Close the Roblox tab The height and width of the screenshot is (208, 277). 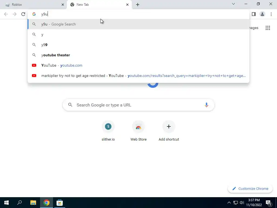pyautogui.click(x=63, y=5)
